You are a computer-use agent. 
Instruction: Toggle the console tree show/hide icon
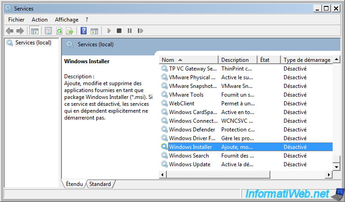coord(35,31)
